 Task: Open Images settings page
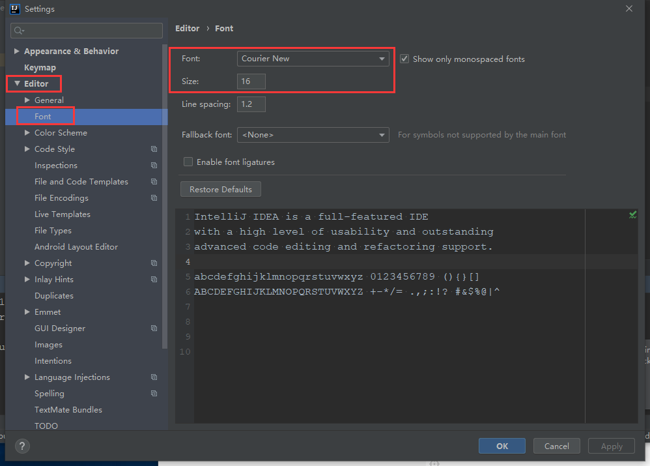[48, 344]
